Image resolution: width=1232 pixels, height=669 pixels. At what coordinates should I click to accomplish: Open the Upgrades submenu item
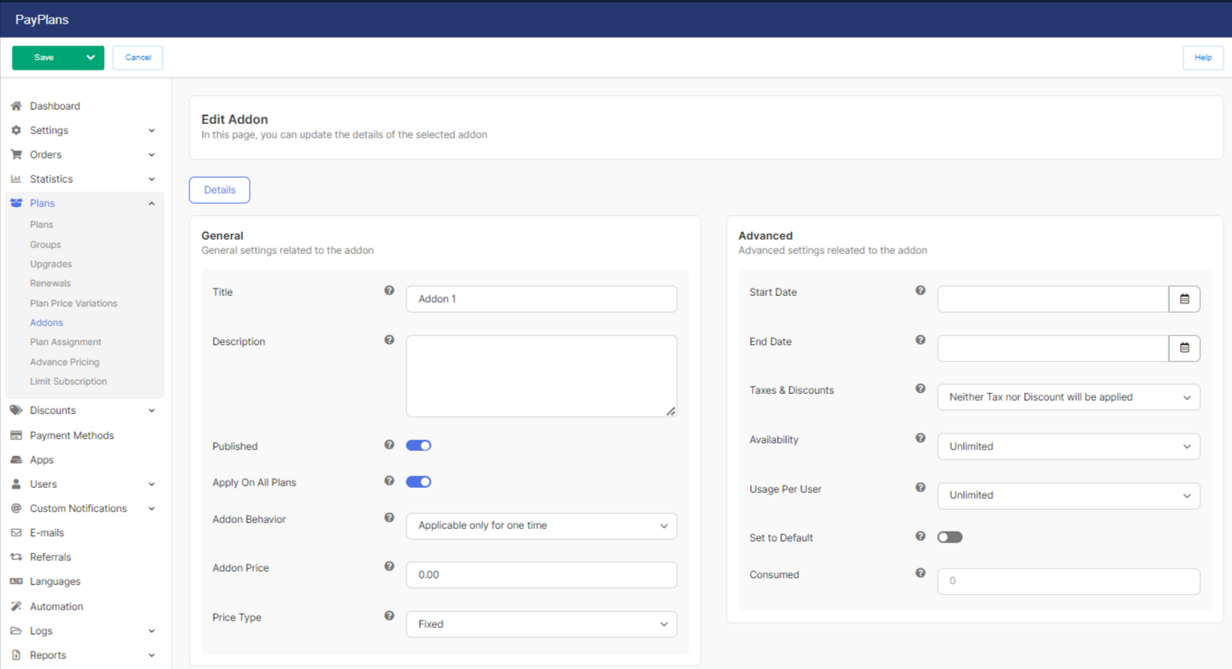[x=51, y=264]
